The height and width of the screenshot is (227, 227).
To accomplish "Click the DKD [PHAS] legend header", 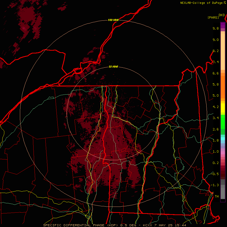I will pyautogui.click(x=216, y=16).
